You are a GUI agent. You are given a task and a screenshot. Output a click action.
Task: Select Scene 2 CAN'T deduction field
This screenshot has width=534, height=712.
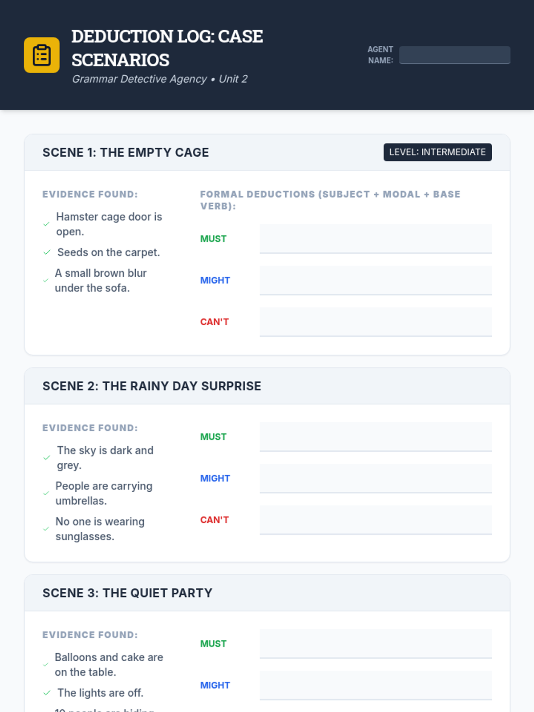click(x=376, y=520)
